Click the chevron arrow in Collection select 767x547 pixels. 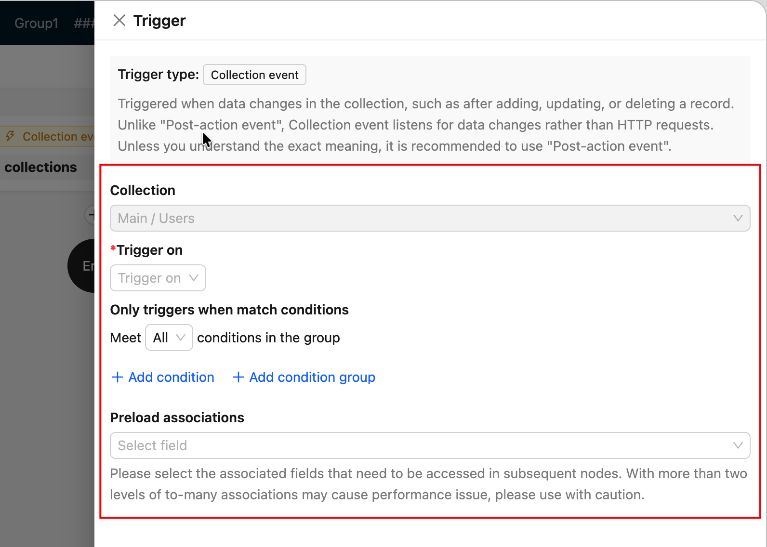click(738, 218)
